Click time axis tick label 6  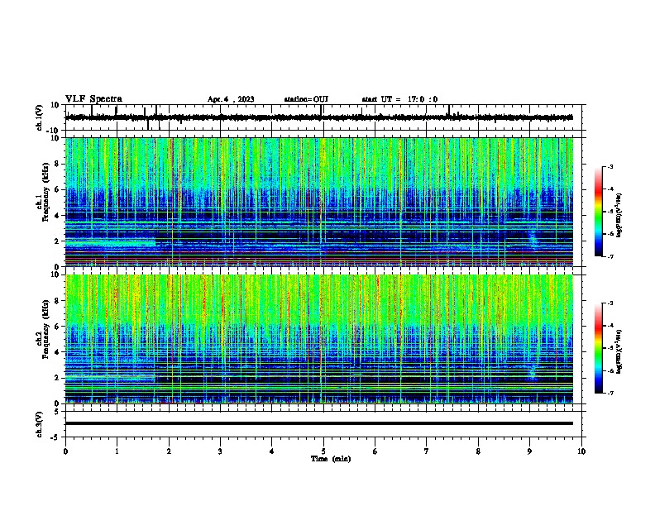coord(375,451)
